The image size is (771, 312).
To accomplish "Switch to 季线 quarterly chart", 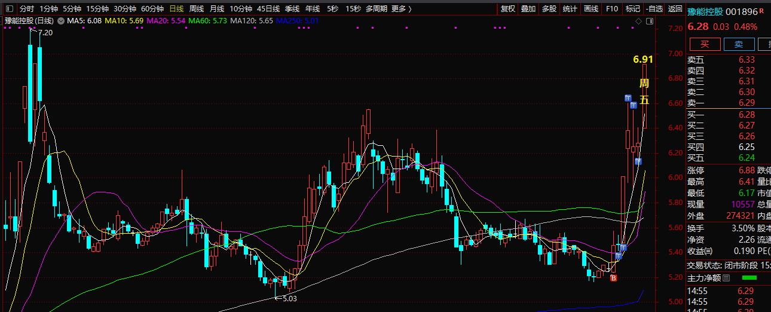I will tap(292, 9).
